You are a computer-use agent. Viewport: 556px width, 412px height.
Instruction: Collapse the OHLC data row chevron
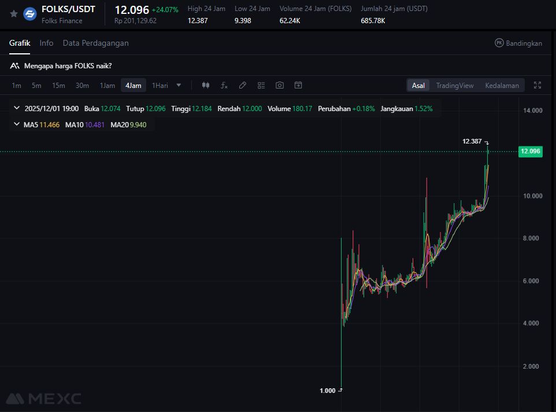pos(17,108)
